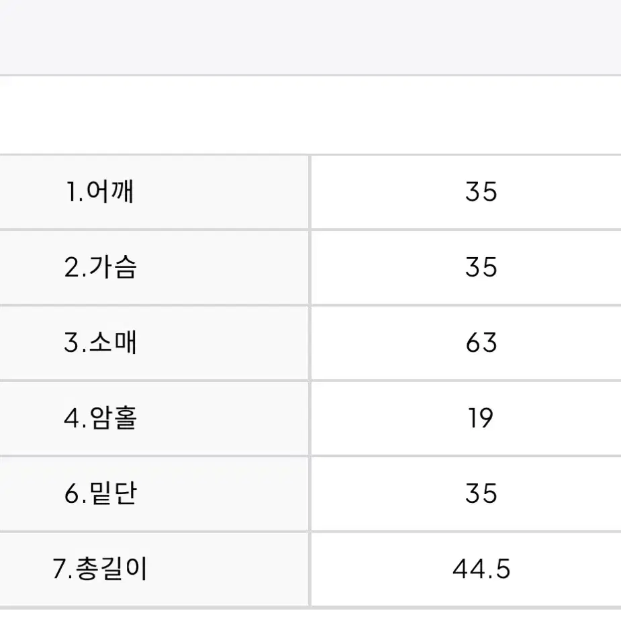Select the 7.총길이 row label

point(100,569)
